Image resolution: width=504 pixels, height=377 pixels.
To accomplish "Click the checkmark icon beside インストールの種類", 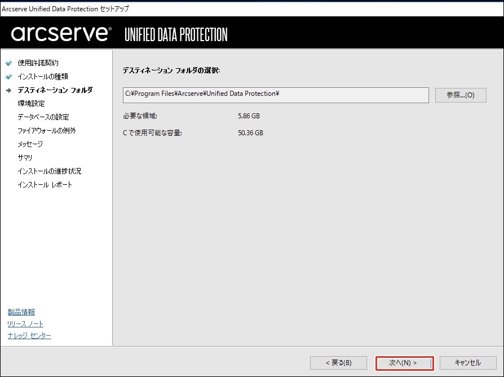I will pyautogui.click(x=8, y=77).
